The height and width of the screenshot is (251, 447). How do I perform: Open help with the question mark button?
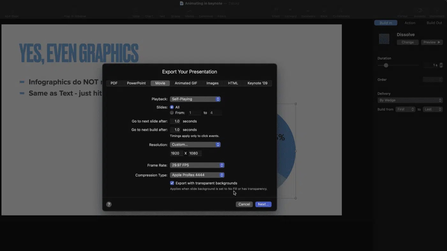(x=109, y=204)
